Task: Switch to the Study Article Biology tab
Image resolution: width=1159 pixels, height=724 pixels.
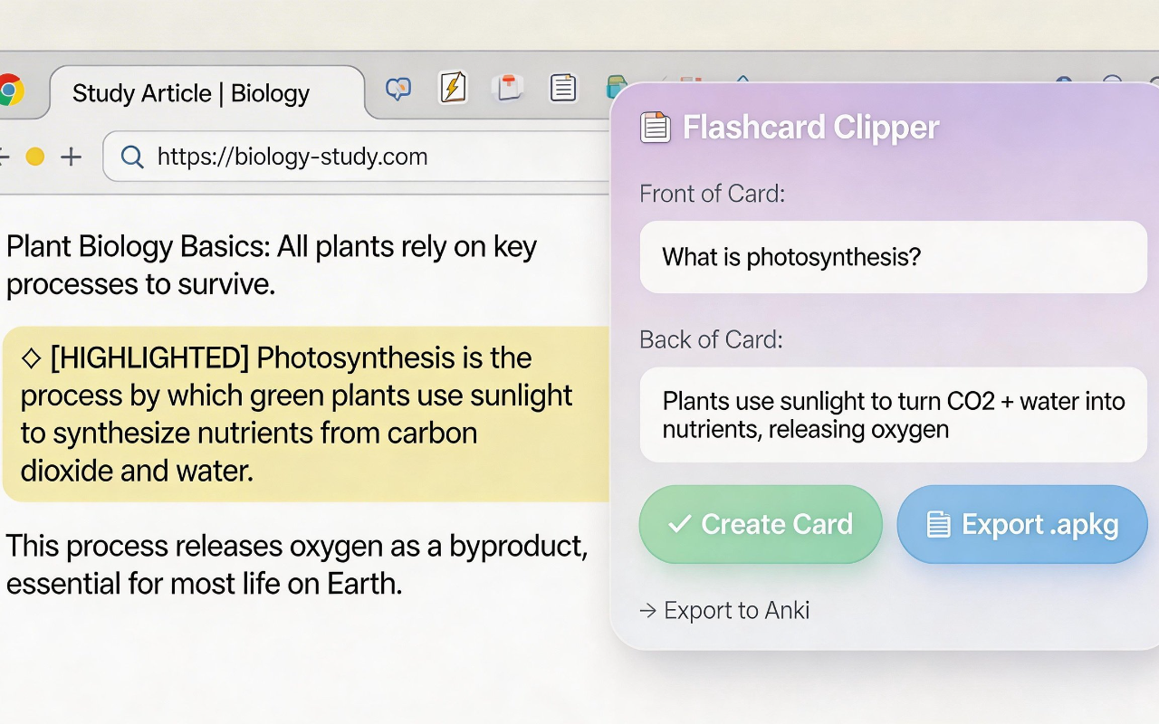Action: [x=190, y=92]
